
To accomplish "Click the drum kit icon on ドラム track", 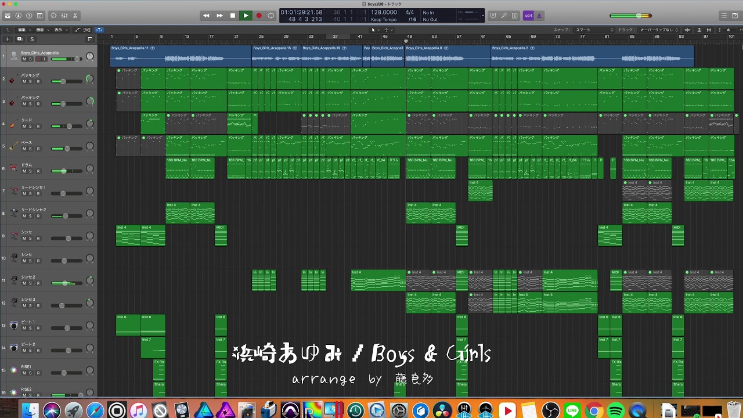I will (x=13, y=169).
